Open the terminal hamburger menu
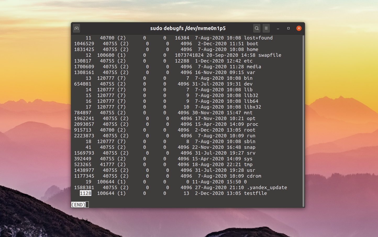Image resolution: width=378 pixels, height=237 pixels. point(266,28)
